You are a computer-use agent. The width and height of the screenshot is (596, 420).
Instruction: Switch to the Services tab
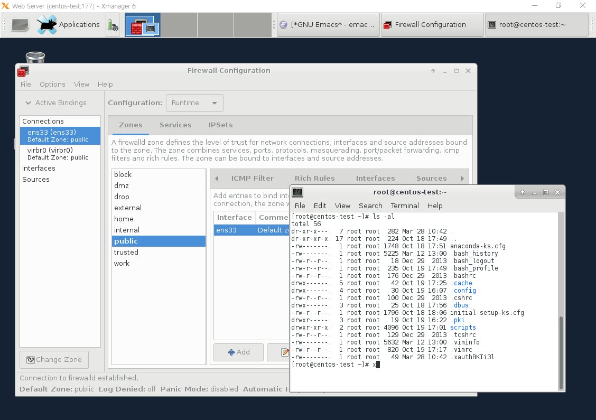175,125
